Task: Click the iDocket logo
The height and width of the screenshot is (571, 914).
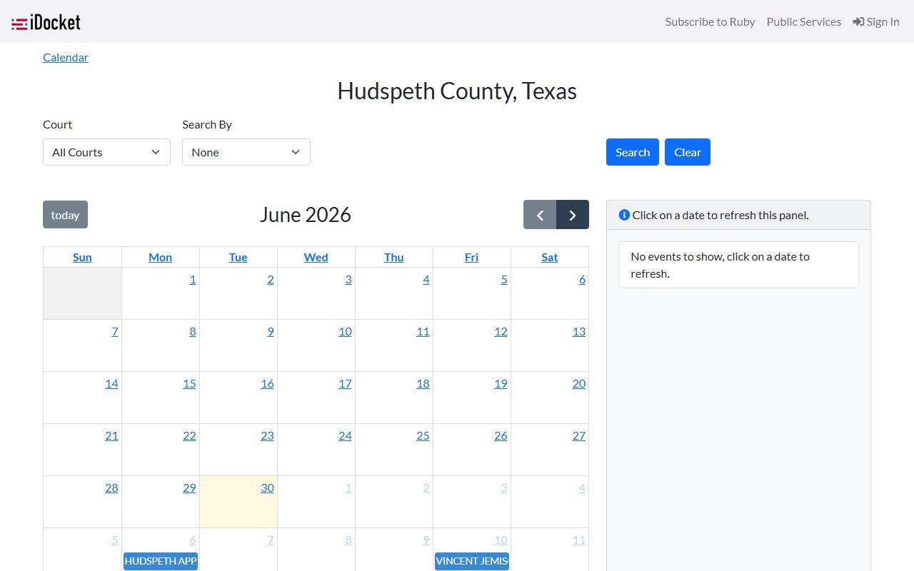Action: 46,22
